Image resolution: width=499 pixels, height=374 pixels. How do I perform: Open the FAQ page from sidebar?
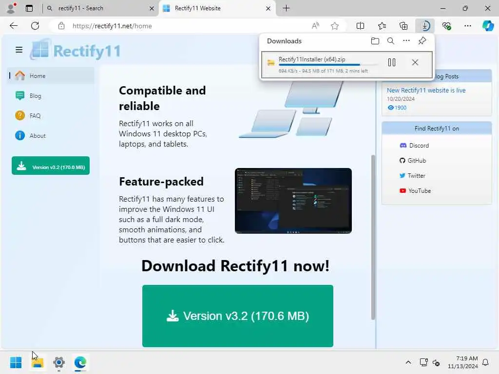pos(50,116)
